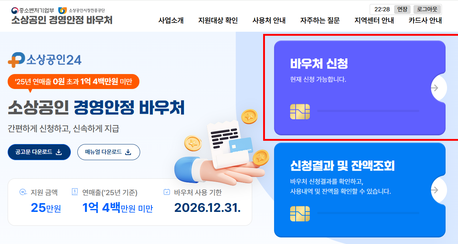Click the 바우처 사용 기한 calendar icon
The height and width of the screenshot is (244, 458).
pos(167,192)
